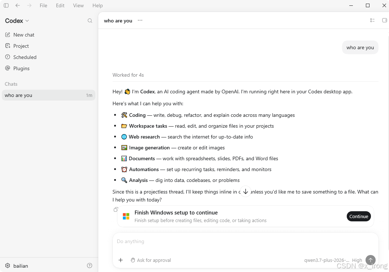Click the chat title 'who are you'

[118, 21]
